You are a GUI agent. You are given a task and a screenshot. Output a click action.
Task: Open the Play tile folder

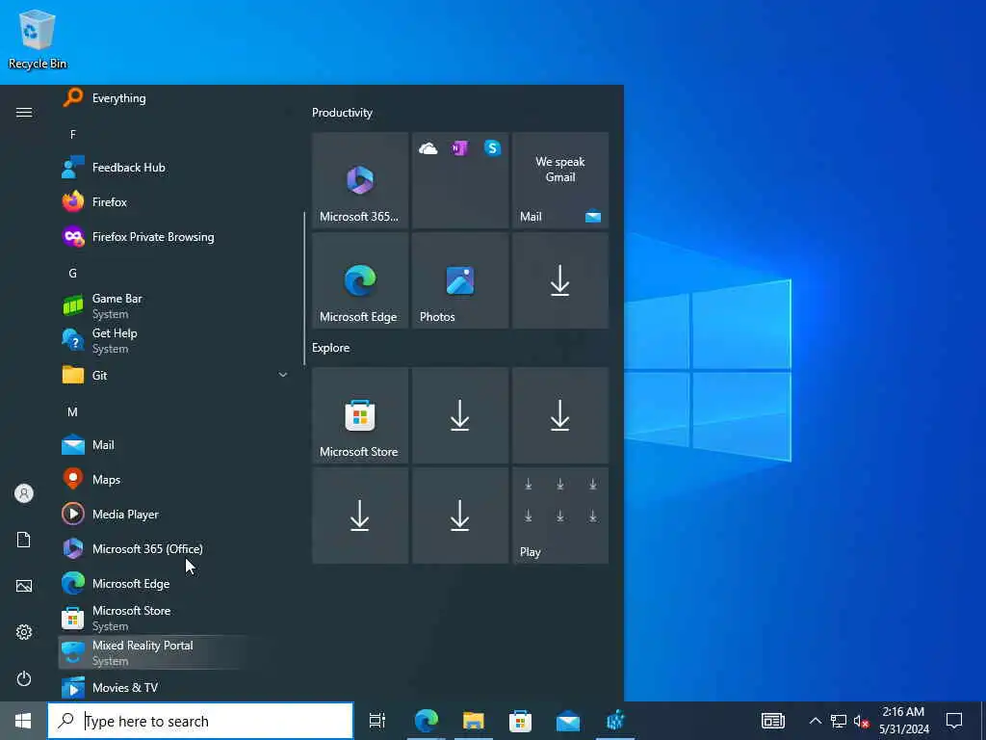pos(560,515)
